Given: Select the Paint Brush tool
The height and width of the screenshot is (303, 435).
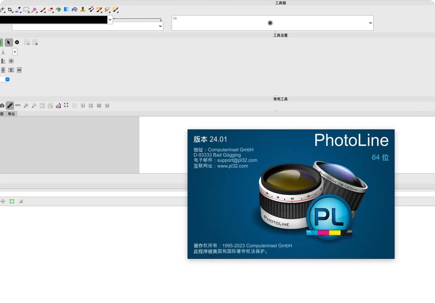Looking at the screenshot, I should 43,10.
